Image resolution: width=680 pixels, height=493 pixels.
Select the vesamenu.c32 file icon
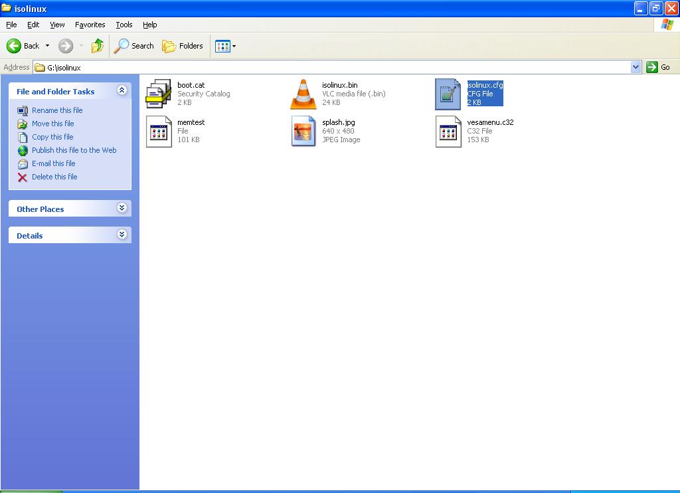(448, 131)
